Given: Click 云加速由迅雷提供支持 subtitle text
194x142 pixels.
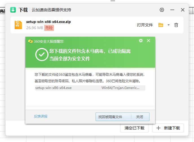Looking at the screenshot, I should click(51, 10).
